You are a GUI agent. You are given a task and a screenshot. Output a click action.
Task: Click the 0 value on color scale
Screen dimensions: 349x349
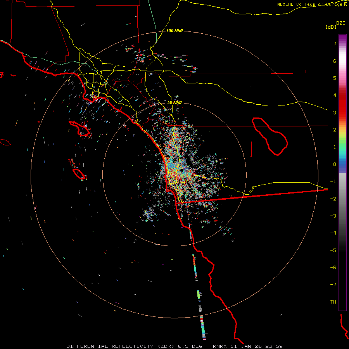coord(335,164)
